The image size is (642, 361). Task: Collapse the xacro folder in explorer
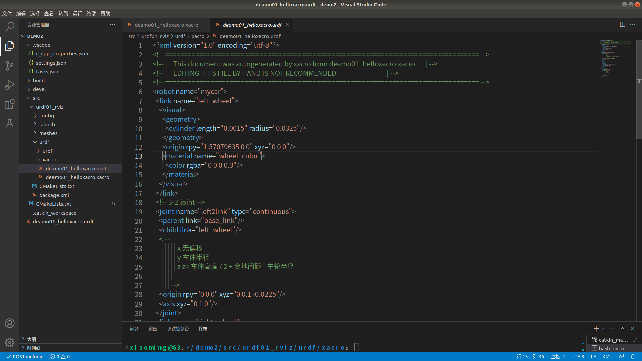49,160
